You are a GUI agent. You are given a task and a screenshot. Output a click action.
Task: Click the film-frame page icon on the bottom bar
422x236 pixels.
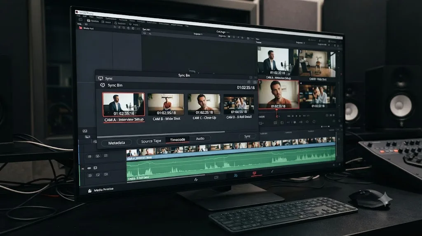pos(216,177)
